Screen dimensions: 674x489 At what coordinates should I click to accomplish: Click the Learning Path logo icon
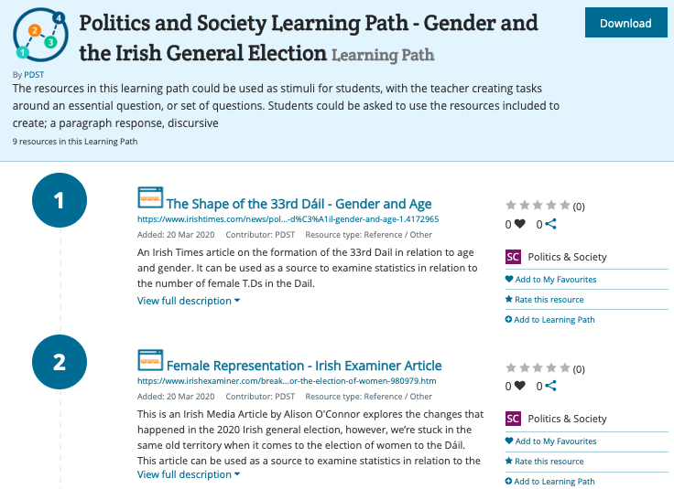pos(40,35)
